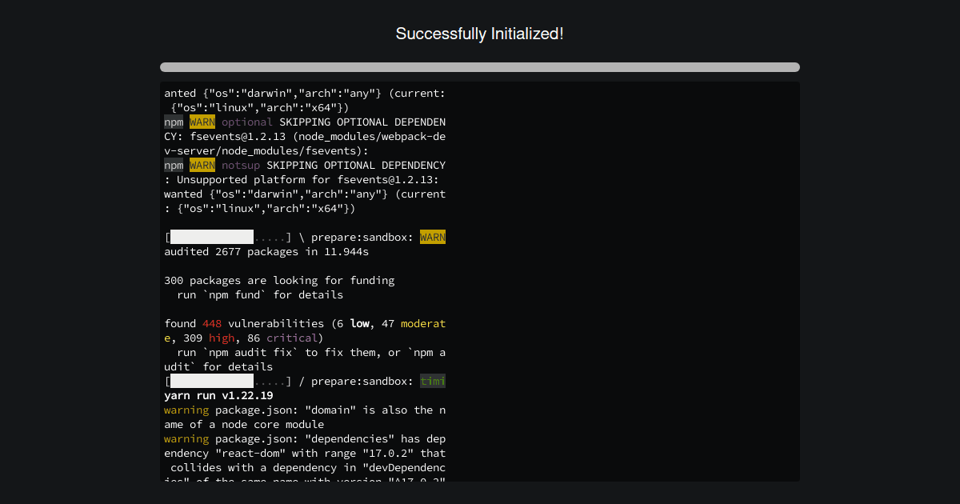
Task: Click the npm badge before the second WARN
Action: (174, 165)
